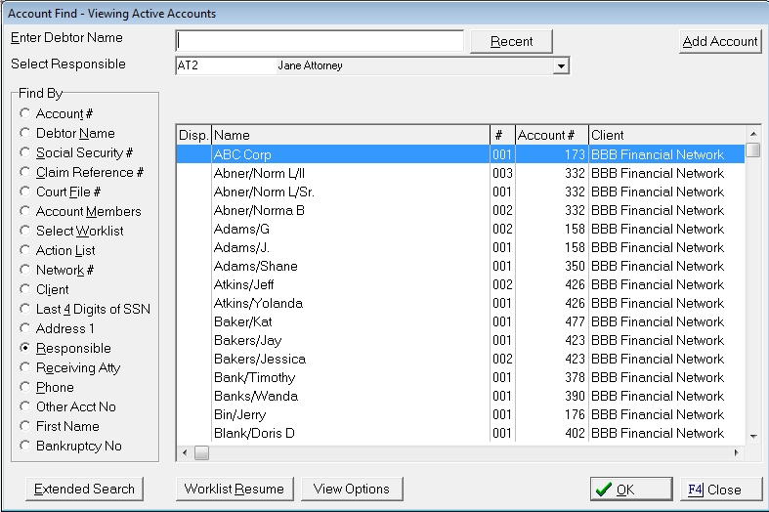Click the Worklist Resume button
769x512 pixels.
235,489
